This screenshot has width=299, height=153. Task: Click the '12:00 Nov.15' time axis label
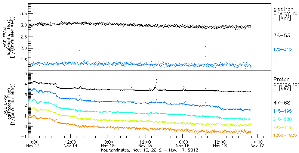coord(145,144)
